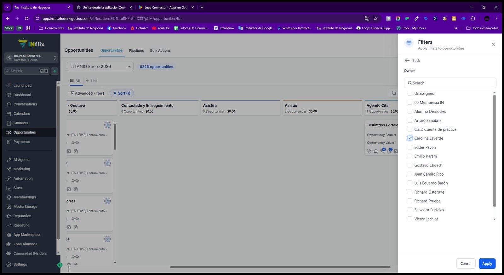Uncheck Carolina Laverde owner checkbox
The image size is (504, 275).
coord(410,138)
